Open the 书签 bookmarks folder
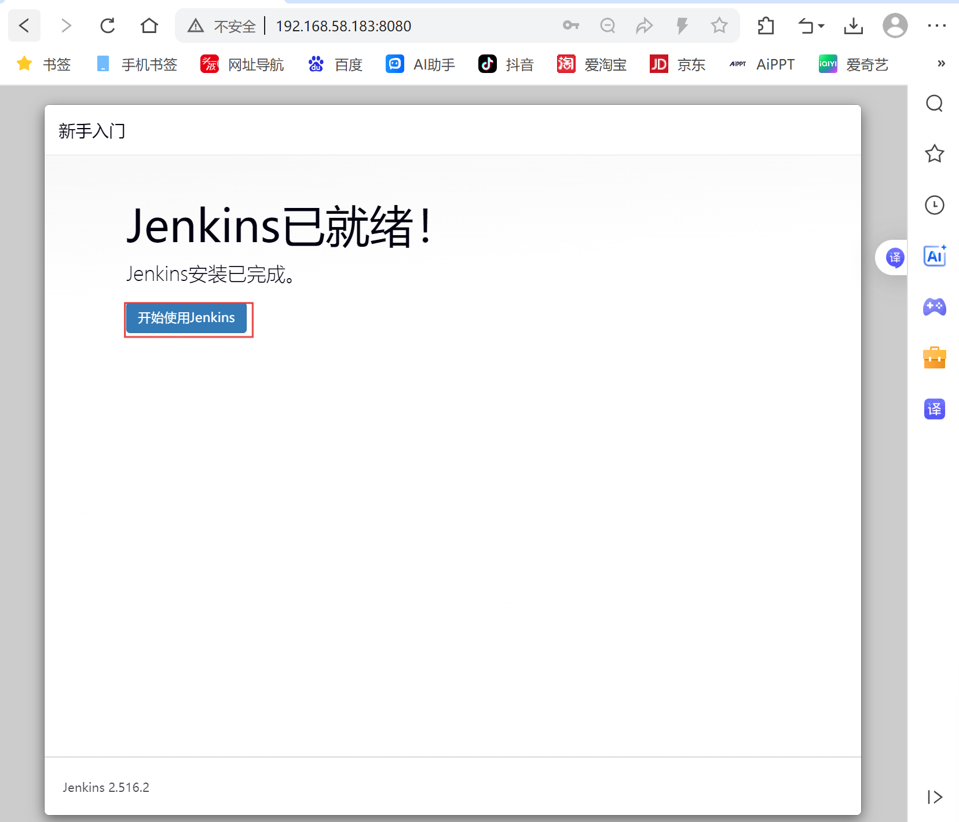Viewport: 959px width, 822px height. 44,64
